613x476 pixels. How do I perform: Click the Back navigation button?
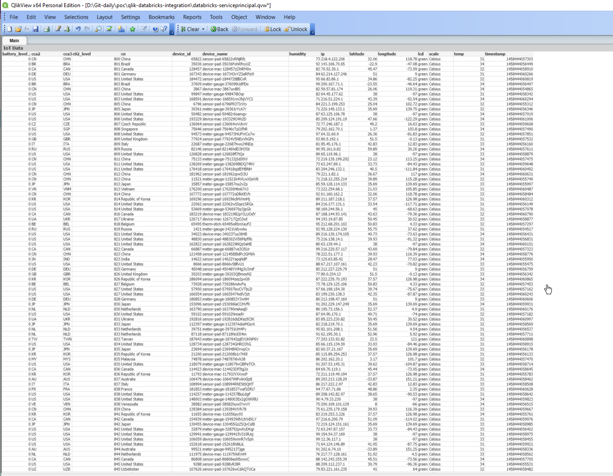pos(219,29)
